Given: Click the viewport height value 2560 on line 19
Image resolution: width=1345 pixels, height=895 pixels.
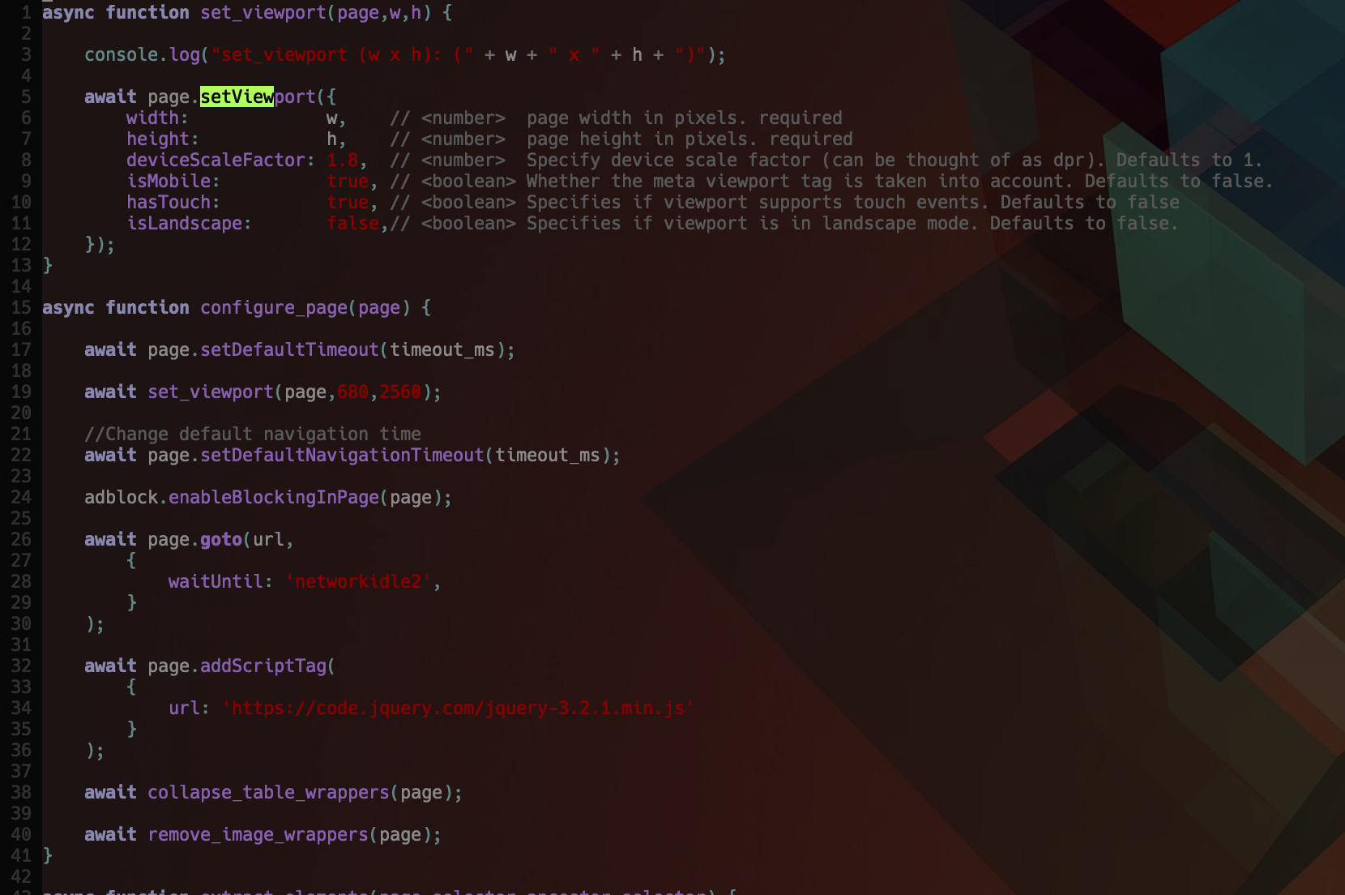Looking at the screenshot, I should [x=400, y=392].
